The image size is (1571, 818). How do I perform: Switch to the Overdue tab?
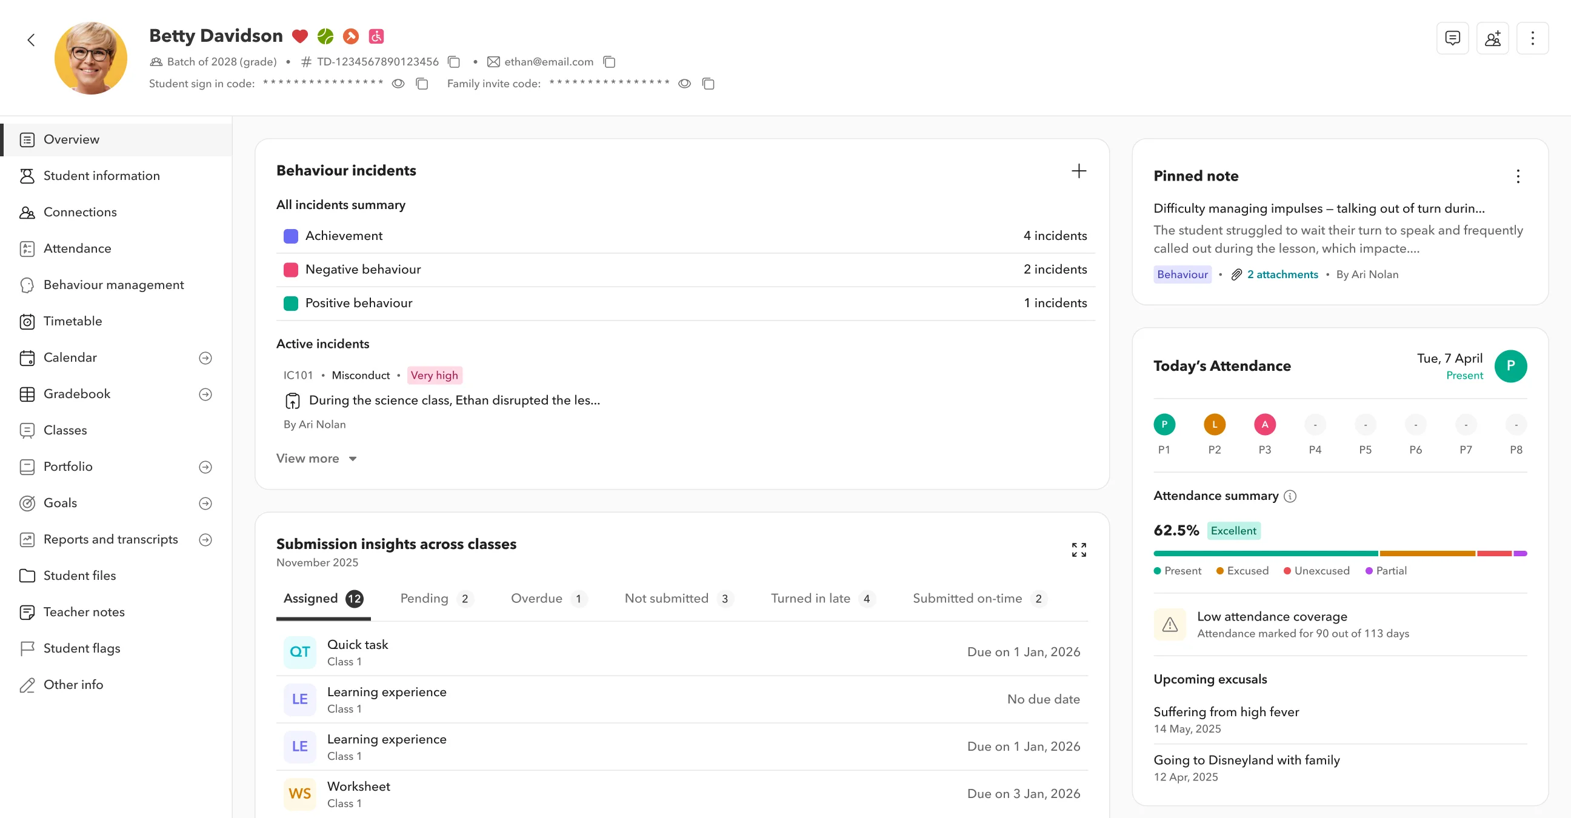pos(549,599)
